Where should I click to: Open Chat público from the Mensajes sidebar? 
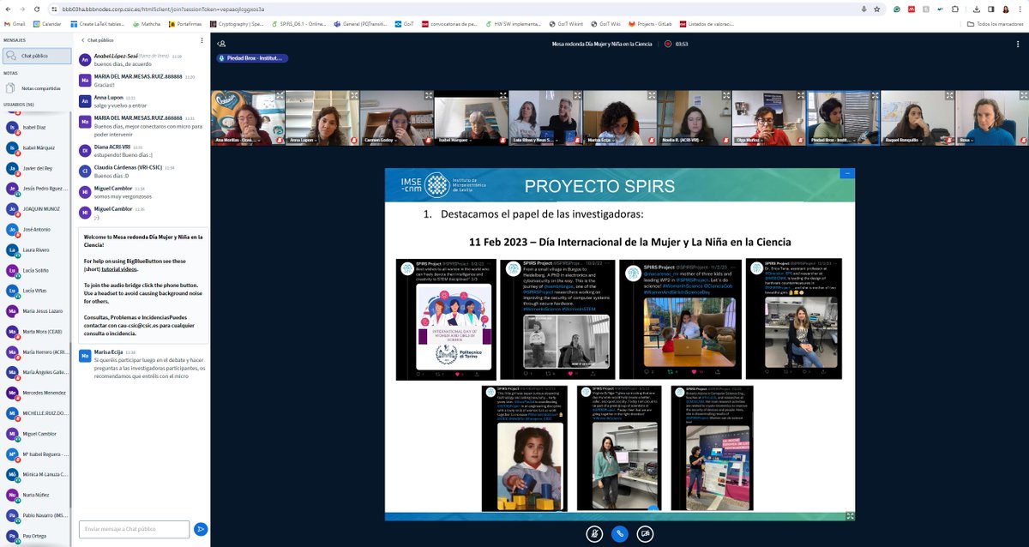tap(37, 55)
